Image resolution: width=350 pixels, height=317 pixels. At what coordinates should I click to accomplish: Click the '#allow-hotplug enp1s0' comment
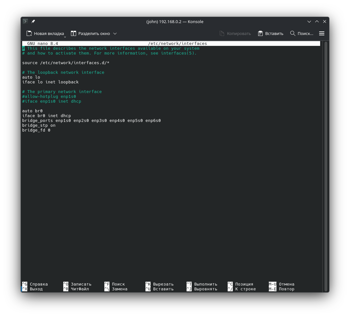pos(49,96)
